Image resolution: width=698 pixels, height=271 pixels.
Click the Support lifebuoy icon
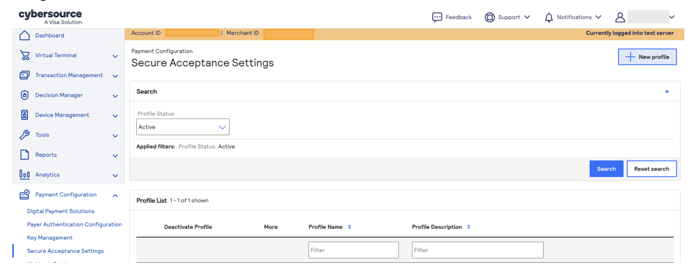(490, 17)
